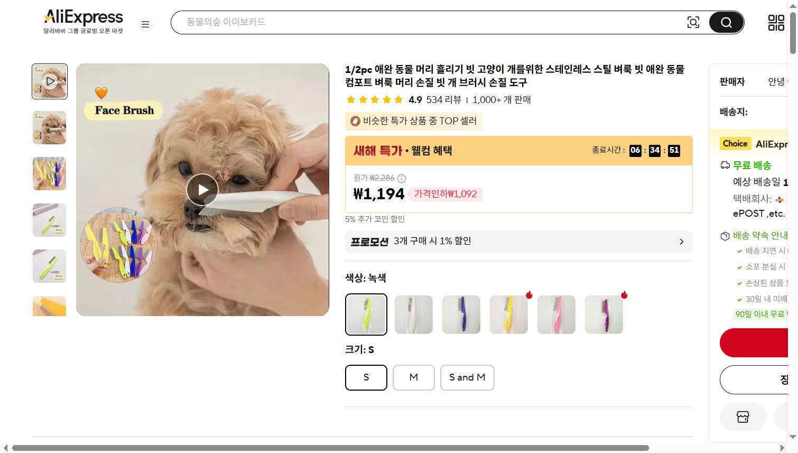
Task: Click the black magnifier search icon
Action: tap(726, 22)
